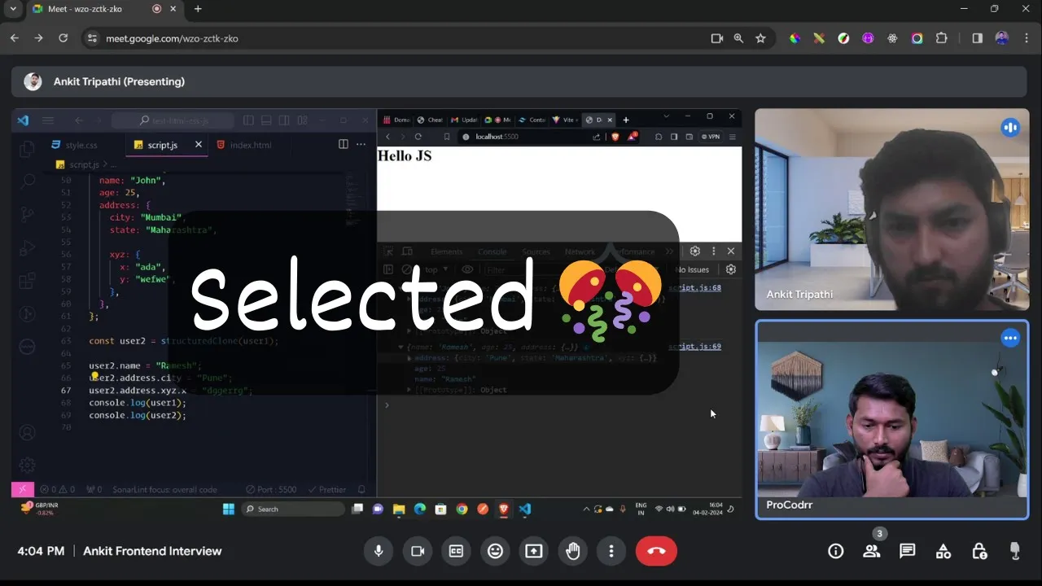This screenshot has width=1042, height=586.
Task: Open Chrome's three-dot menu
Action: (x=1027, y=38)
